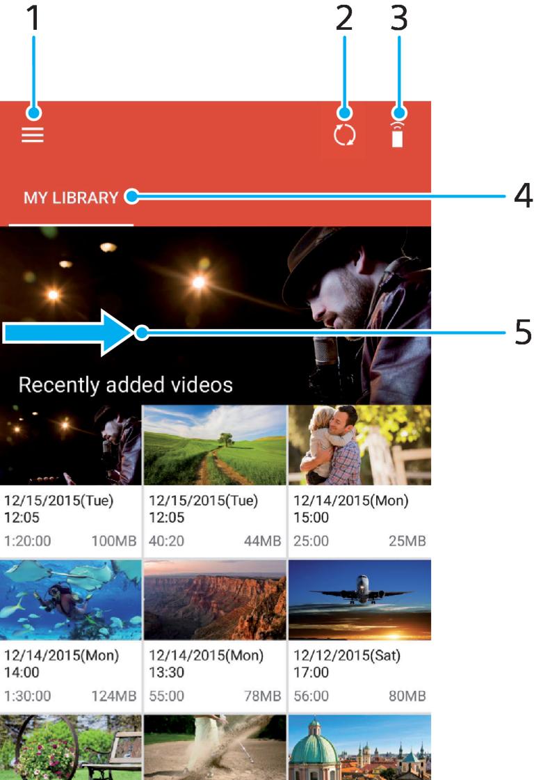Tap the refresh content icon
534x780 pixels.
(x=344, y=135)
